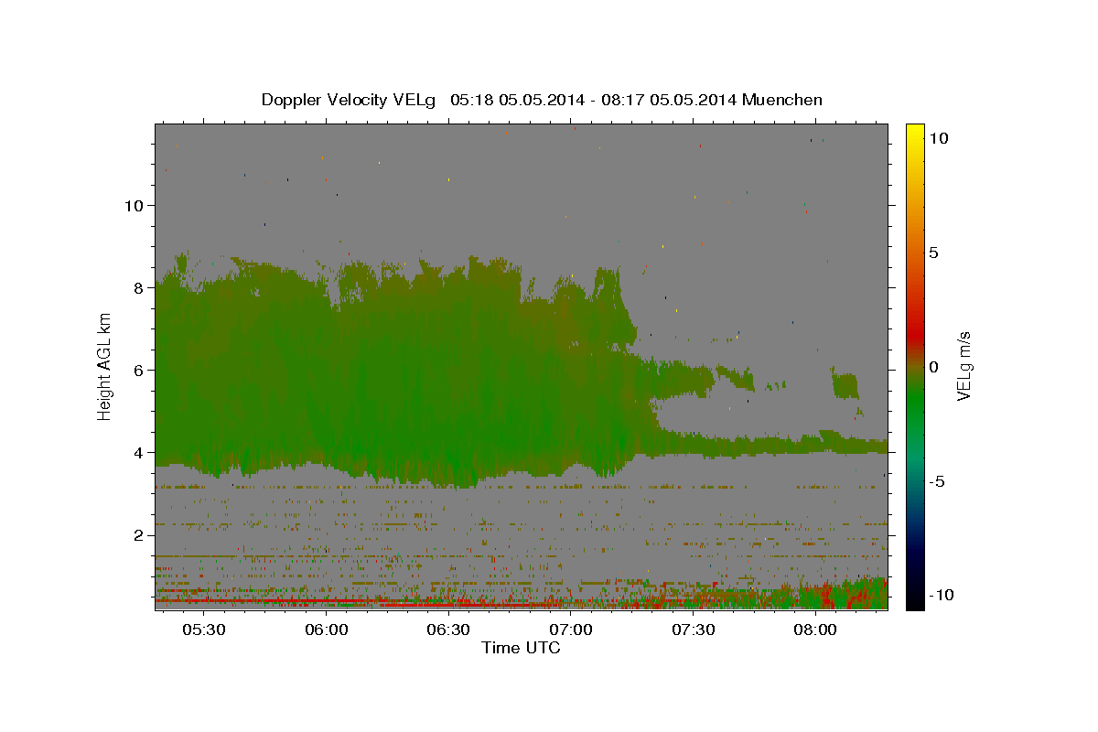Click the 'Time UTC' x-axis label
The height and width of the screenshot is (732, 1098).
click(x=521, y=648)
